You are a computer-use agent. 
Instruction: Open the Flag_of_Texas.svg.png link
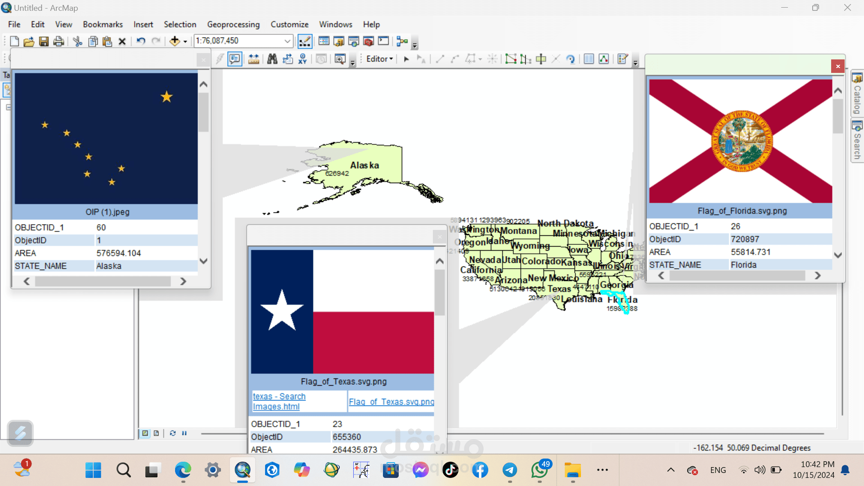coord(391,402)
